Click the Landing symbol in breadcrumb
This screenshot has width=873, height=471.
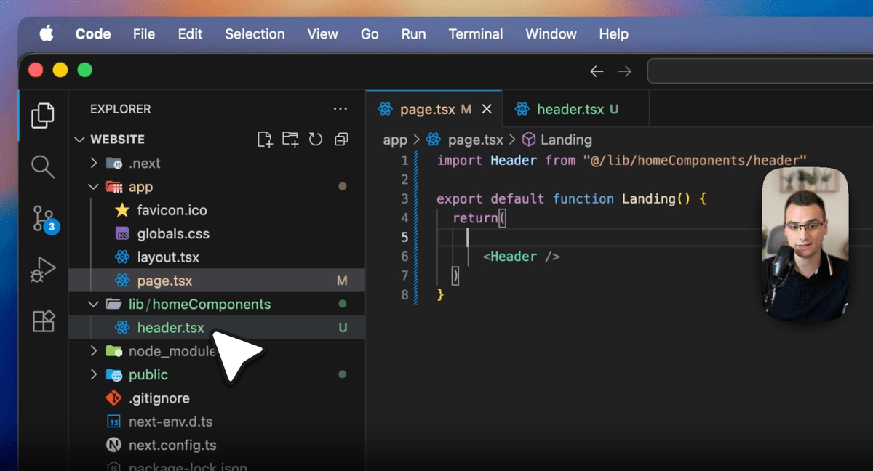pos(565,140)
